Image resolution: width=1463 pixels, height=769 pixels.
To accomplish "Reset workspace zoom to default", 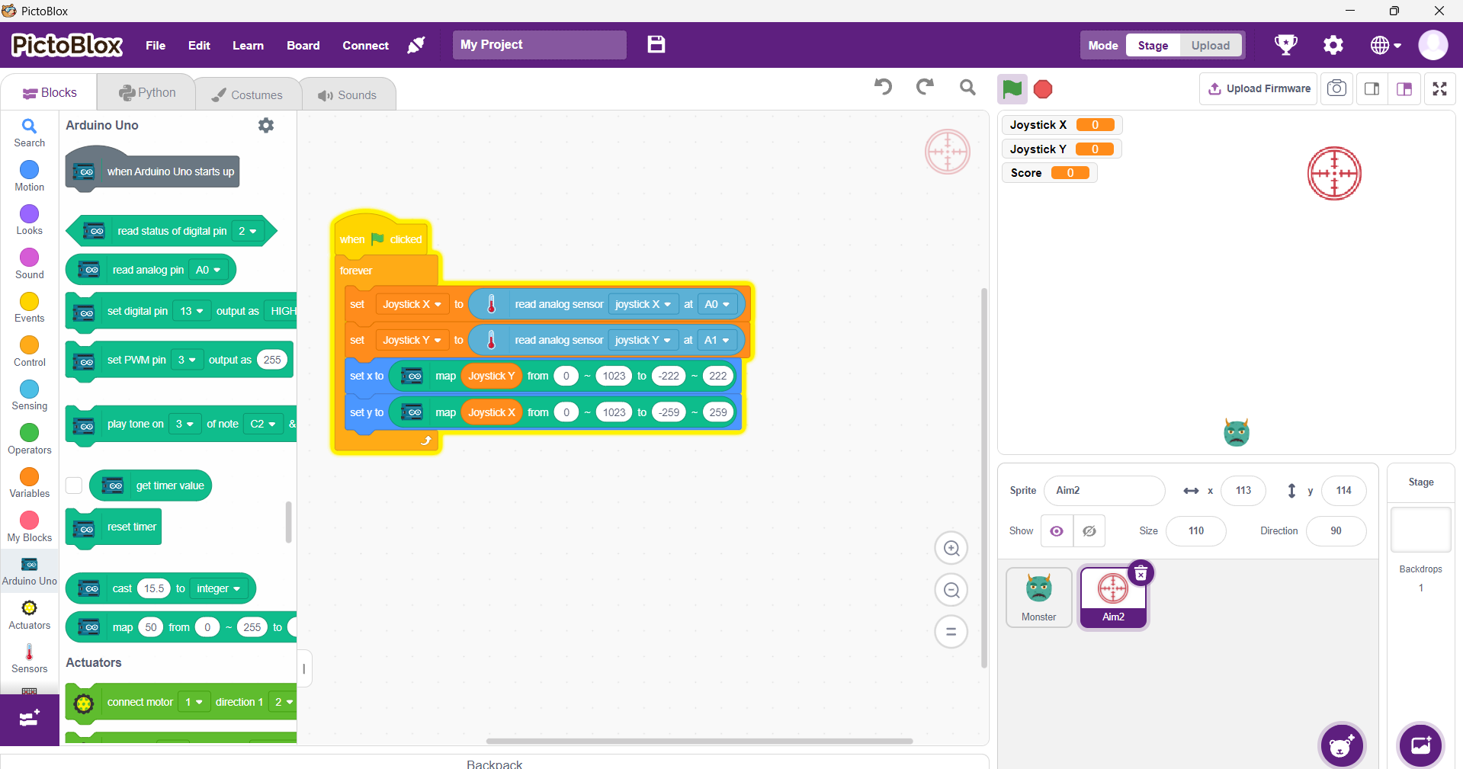I will (951, 632).
